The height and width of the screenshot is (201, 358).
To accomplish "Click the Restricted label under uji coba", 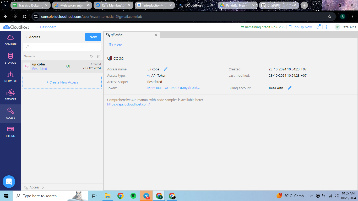I will pyautogui.click(x=40, y=69).
